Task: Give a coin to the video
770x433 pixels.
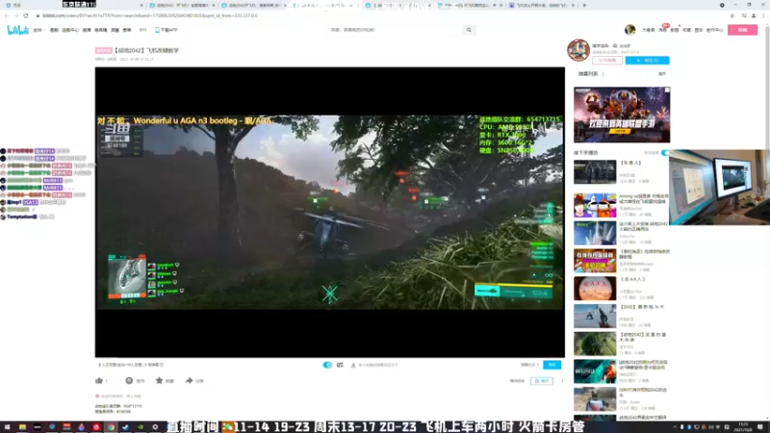Action: [129, 380]
